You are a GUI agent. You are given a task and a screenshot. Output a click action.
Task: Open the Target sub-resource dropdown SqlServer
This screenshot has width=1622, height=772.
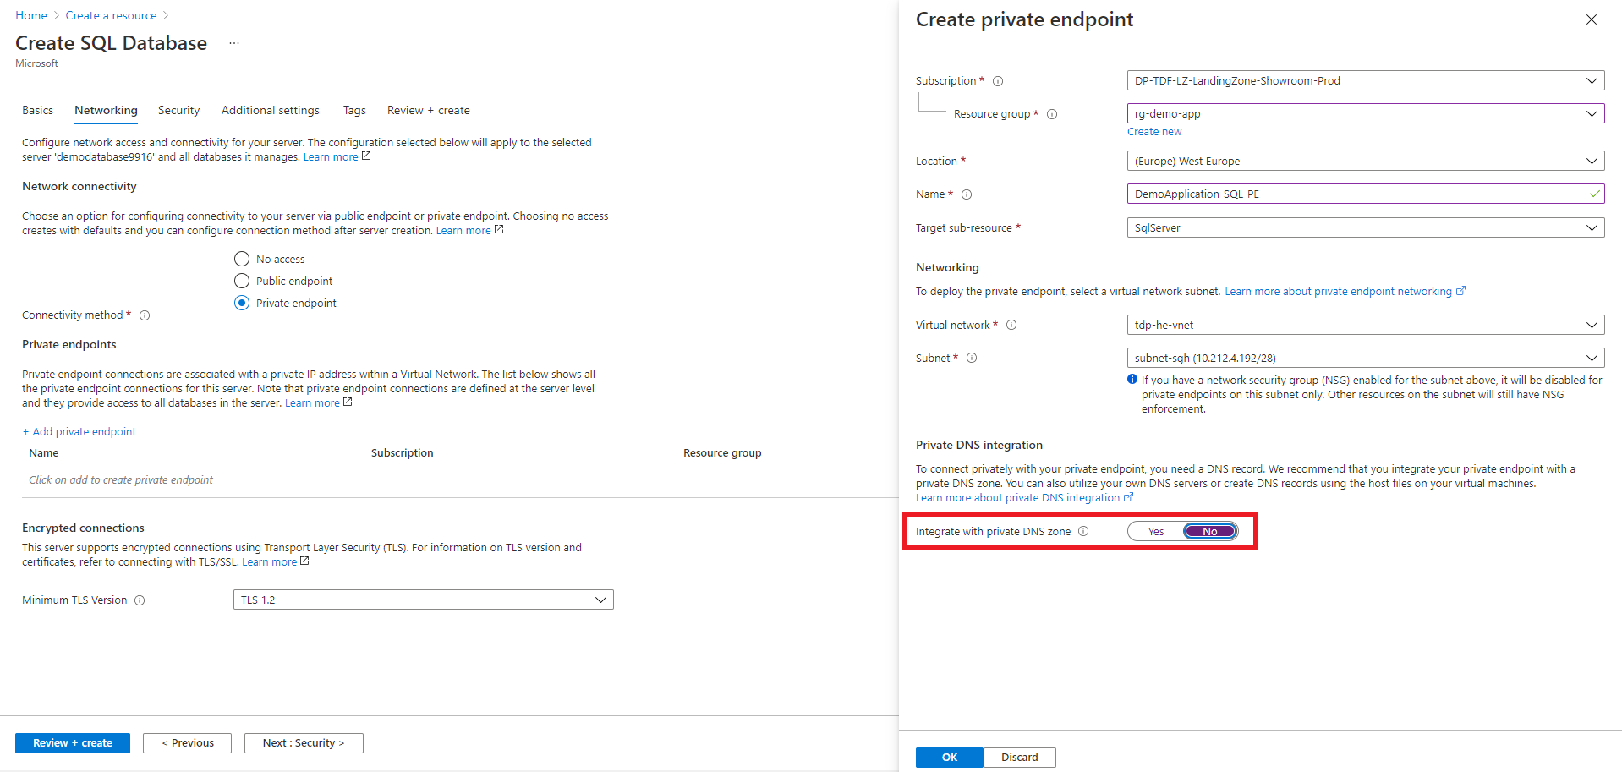(x=1365, y=227)
